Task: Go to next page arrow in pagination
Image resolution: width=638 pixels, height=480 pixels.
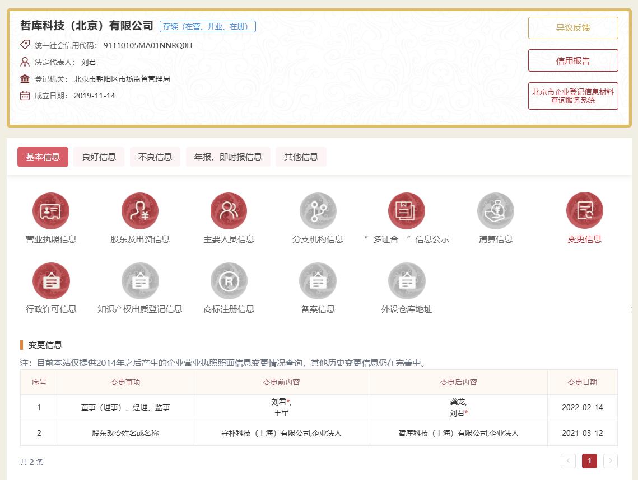Action: point(611,461)
